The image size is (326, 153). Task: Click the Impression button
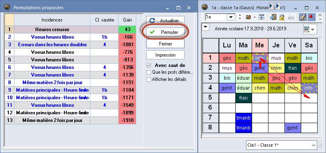(x=165, y=55)
